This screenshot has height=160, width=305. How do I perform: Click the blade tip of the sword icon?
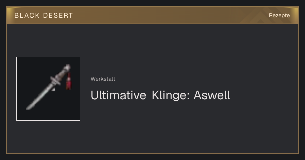coord(28,107)
